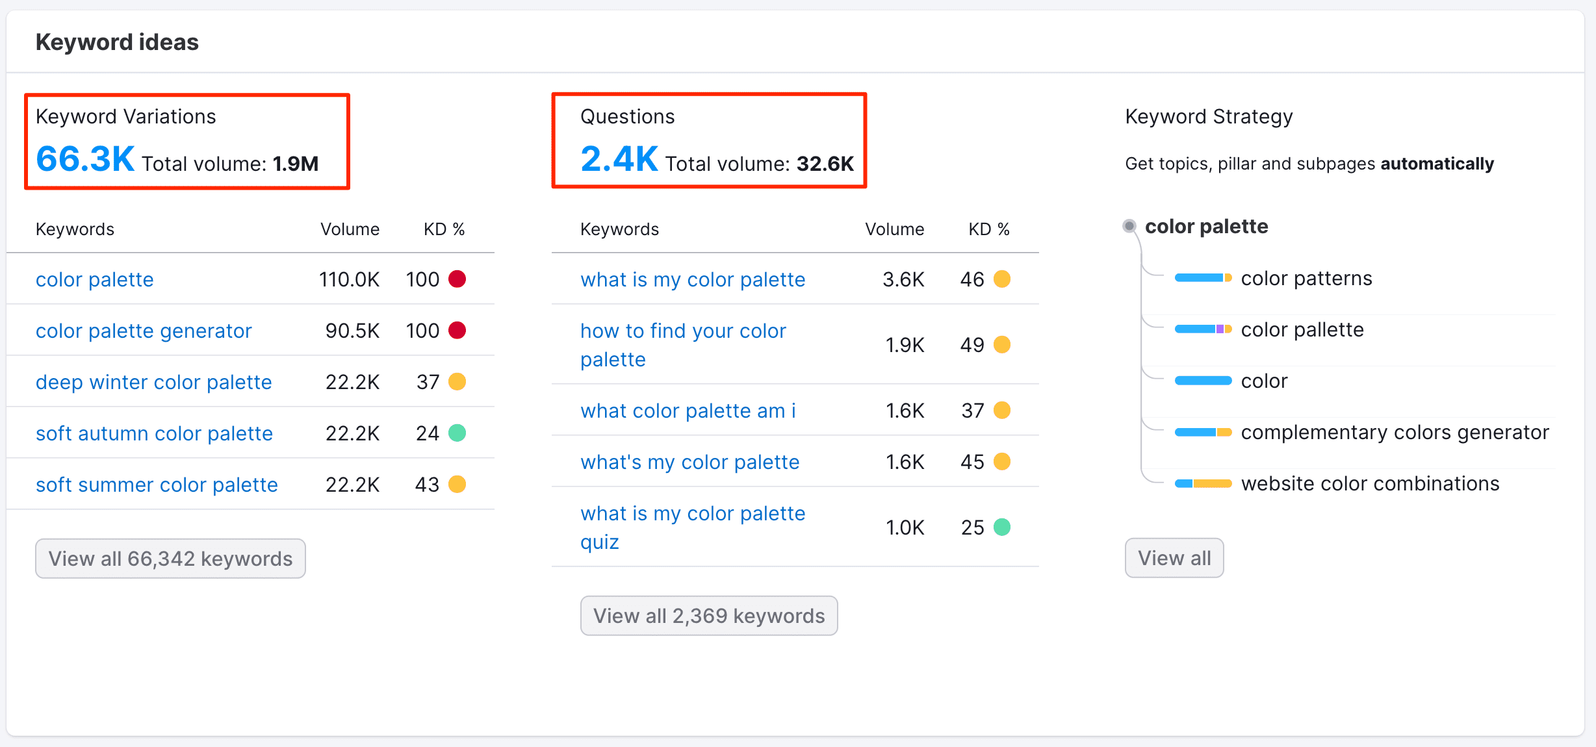
Task: Click the 'Keyword Strategy' heading
Action: coord(1209,116)
